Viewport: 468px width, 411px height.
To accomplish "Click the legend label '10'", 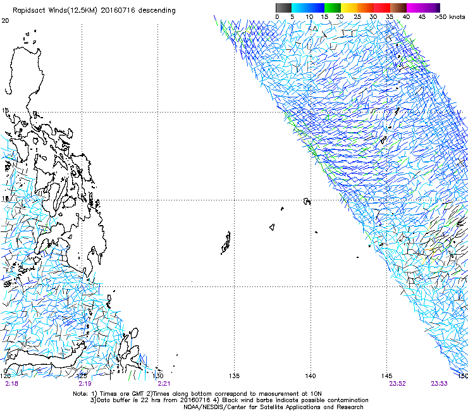I will tap(309, 16).
